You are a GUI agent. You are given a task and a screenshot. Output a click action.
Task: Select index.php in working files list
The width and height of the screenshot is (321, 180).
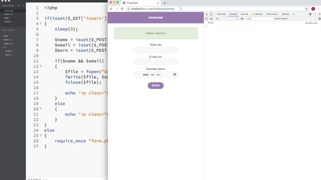click(x=9, y=10)
